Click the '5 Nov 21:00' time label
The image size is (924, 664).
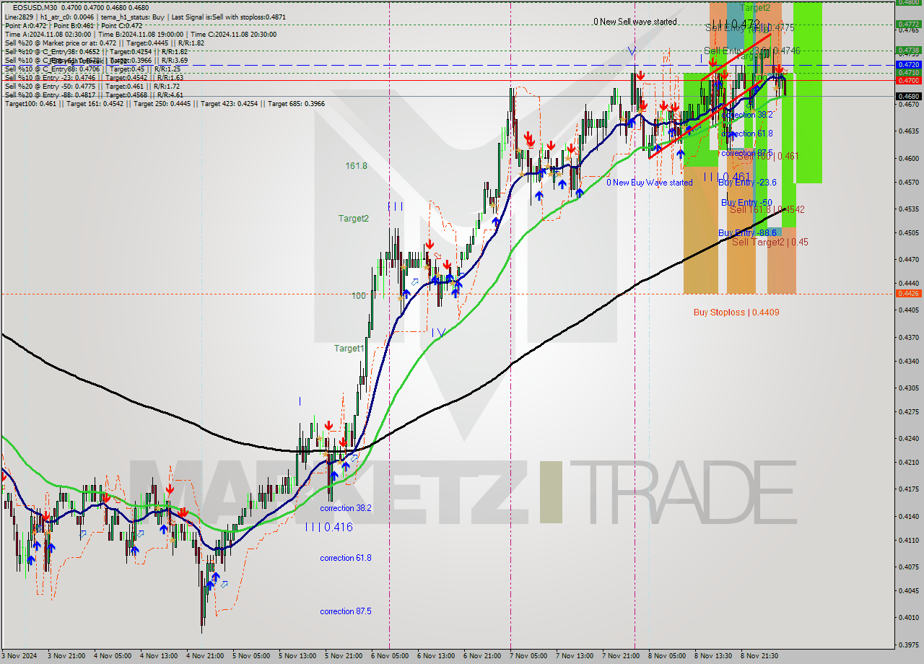(x=344, y=656)
